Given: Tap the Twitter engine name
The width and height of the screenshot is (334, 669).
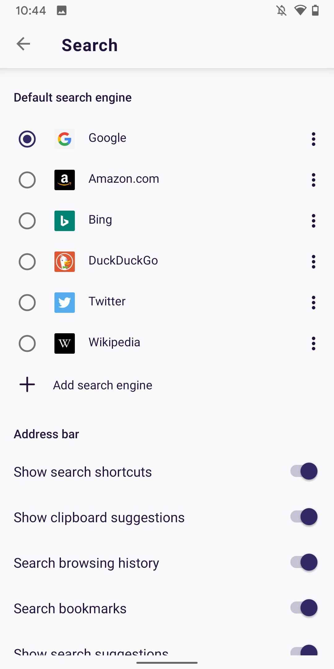Looking at the screenshot, I should click(107, 301).
